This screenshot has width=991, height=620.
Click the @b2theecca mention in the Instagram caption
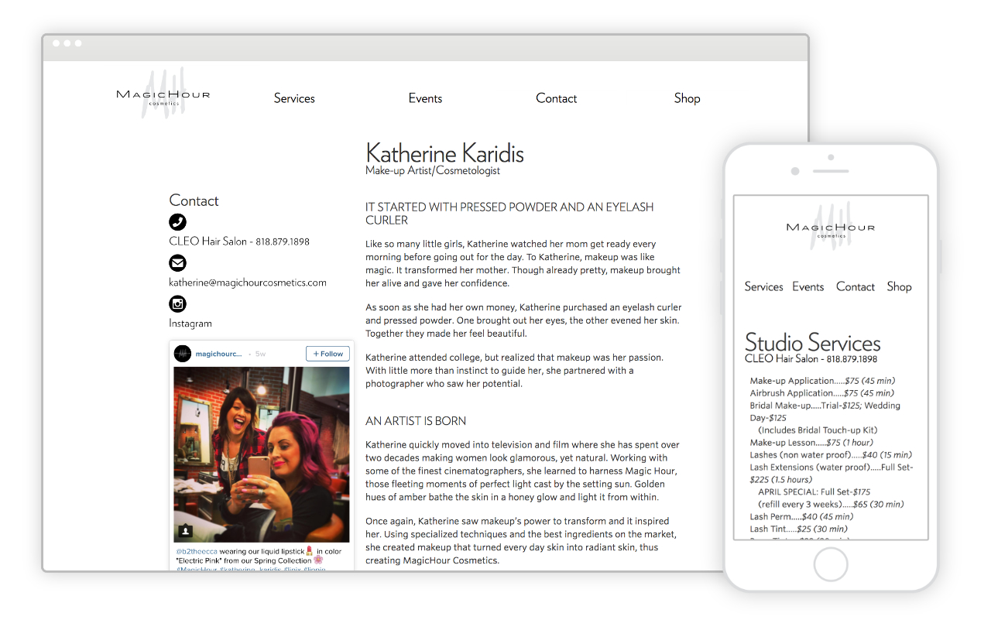tap(197, 551)
